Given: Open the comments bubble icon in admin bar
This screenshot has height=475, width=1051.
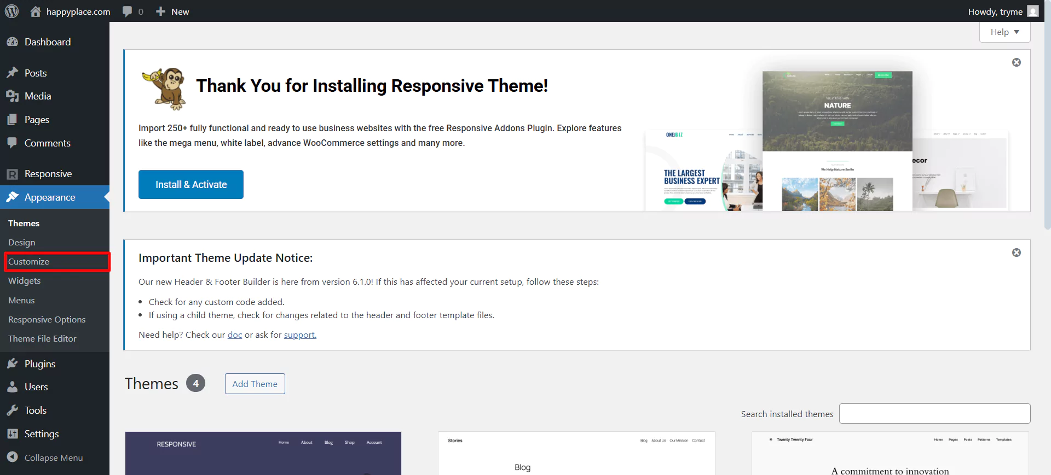Looking at the screenshot, I should pyautogui.click(x=127, y=11).
